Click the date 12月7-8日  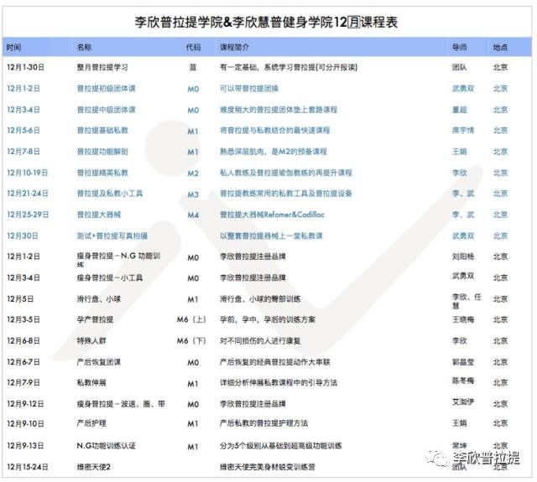point(23,152)
